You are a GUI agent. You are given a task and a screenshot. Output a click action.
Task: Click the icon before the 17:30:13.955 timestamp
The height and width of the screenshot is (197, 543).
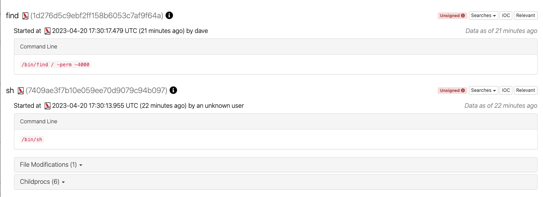[x=48, y=106]
